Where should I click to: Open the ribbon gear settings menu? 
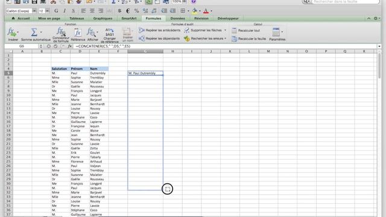pos(376,19)
